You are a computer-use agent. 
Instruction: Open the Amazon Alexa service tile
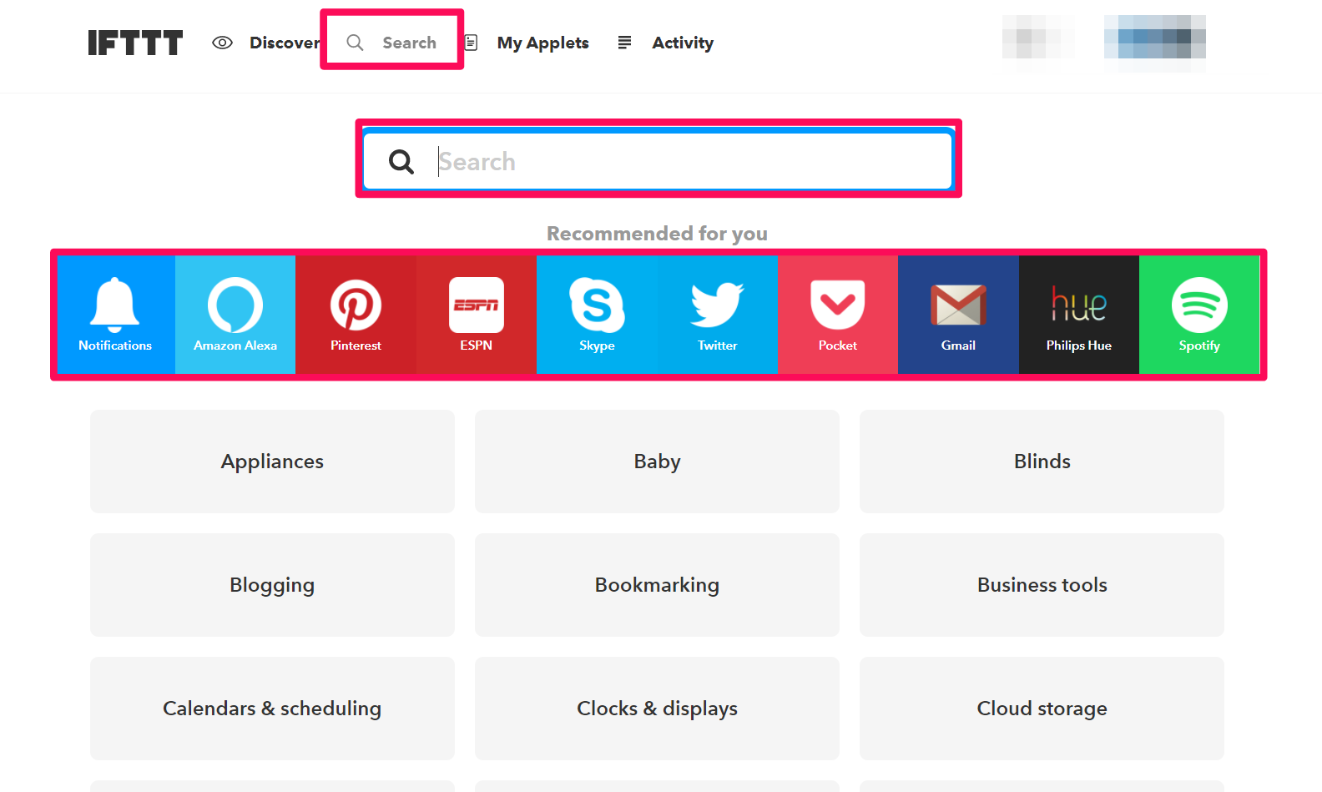pyautogui.click(x=235, y=315)
